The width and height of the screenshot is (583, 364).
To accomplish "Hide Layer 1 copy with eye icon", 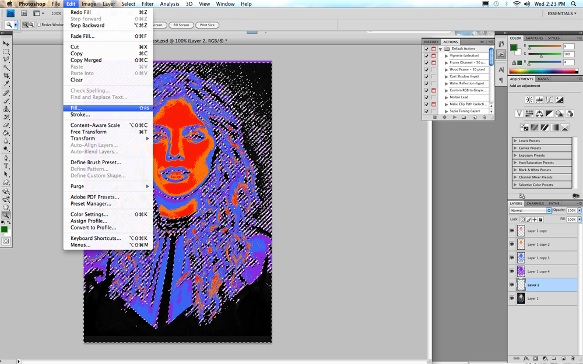I will point(512,231).
